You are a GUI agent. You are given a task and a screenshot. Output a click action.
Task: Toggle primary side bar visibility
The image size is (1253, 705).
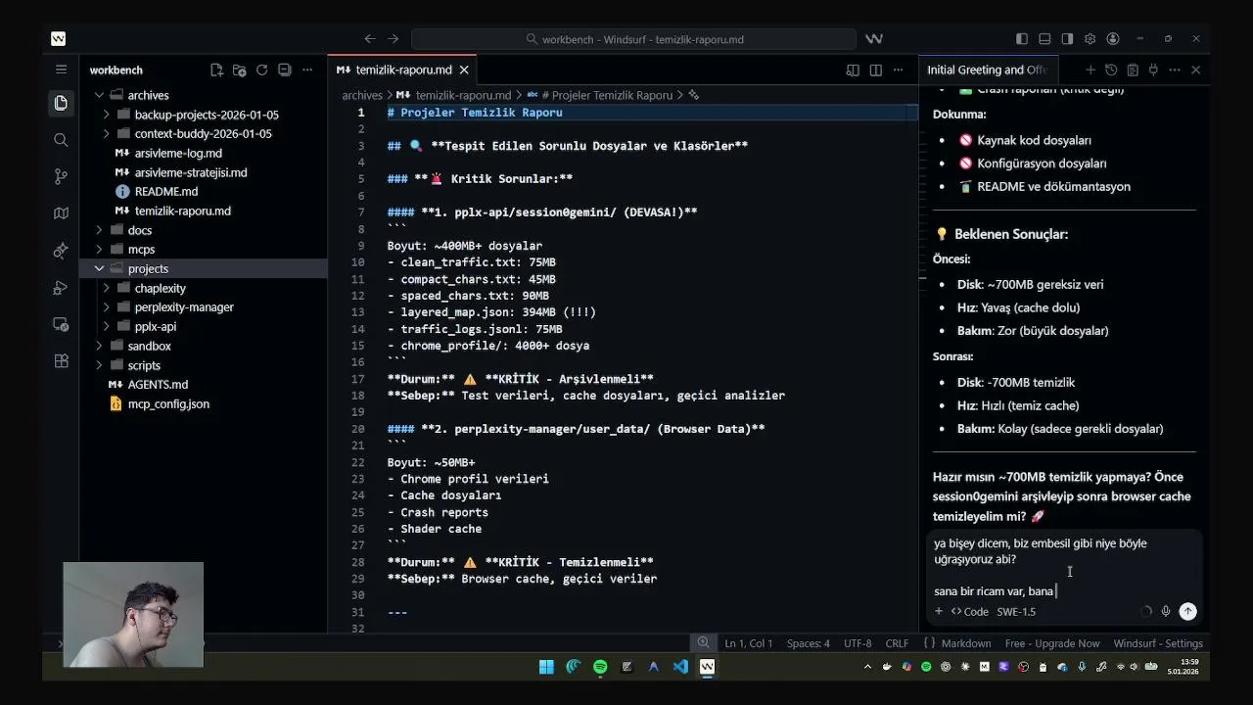click(x=1022, y=39)
